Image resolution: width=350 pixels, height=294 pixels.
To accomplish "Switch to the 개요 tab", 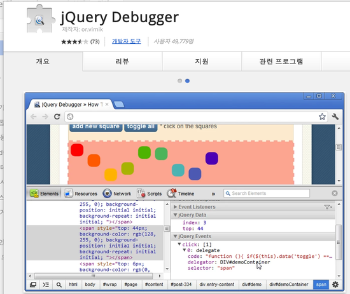I will (x=43, y=61).
